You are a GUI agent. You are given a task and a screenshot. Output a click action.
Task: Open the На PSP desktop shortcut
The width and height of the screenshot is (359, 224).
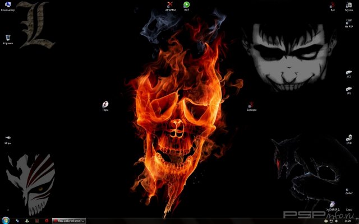349,22
